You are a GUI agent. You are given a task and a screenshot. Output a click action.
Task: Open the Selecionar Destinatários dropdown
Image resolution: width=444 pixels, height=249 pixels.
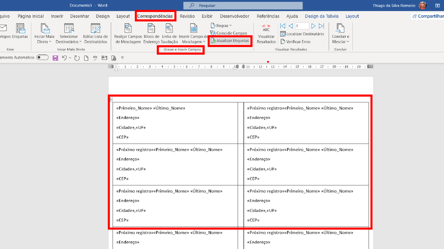pyautogui.click(x=69, y=34)
